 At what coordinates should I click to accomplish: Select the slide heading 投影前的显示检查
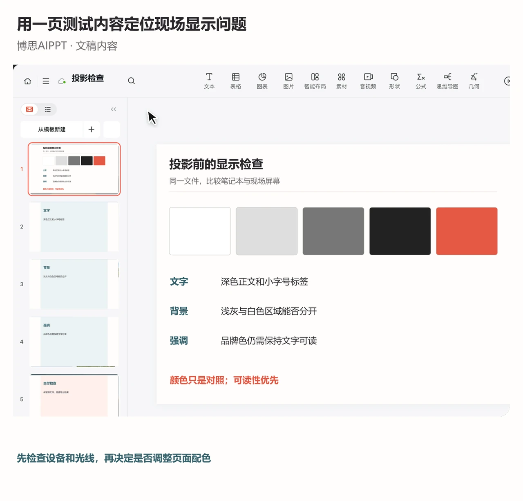click(x=216, y=164)
